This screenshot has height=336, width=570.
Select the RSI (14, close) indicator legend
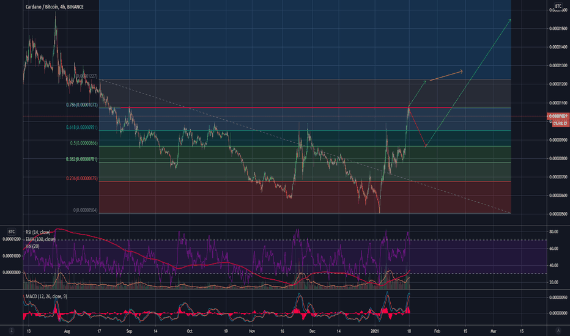38,232
